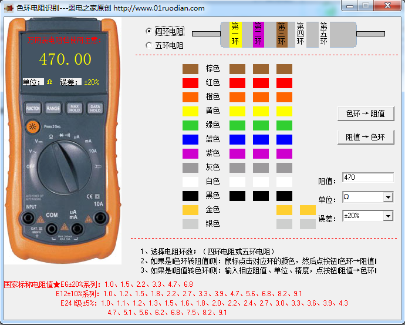Pick the blue swatch left of 蓝色 label
This screenshot has width=405, height=325.
[191, 139]
